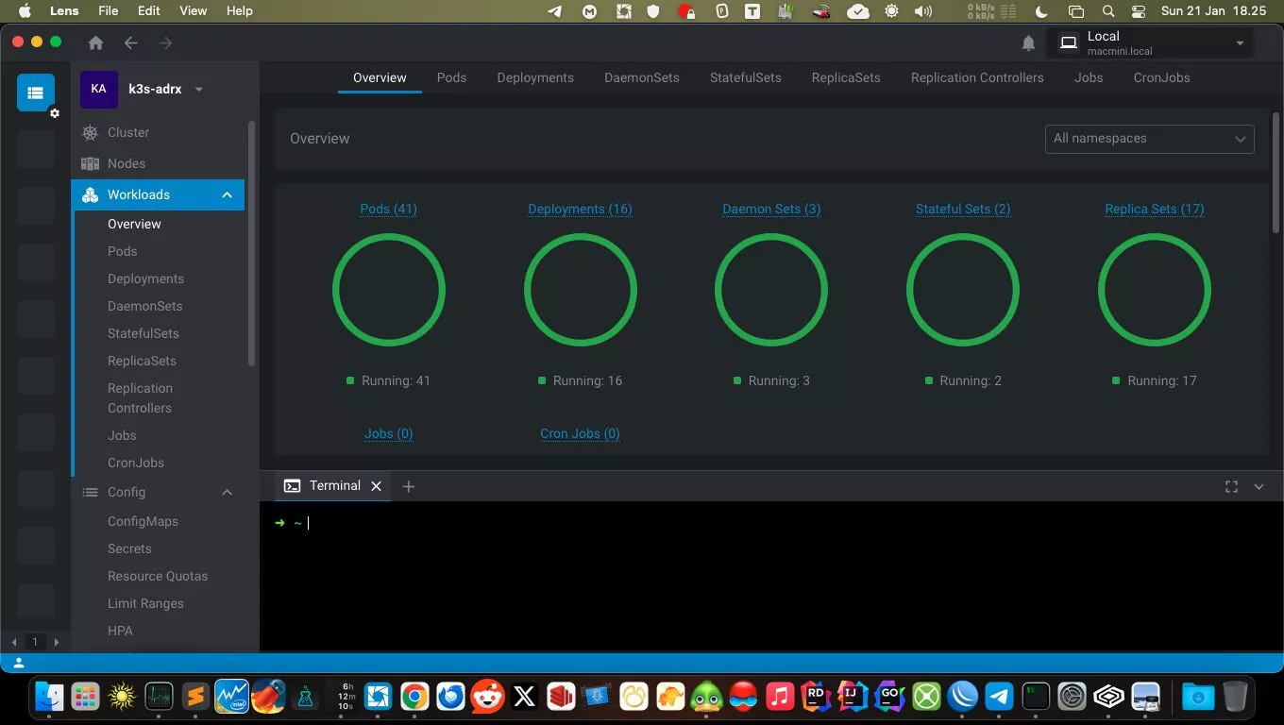Open the Edit menu
Image resolution: width=1284 pixels, height=725 pixels.
(x=148, y=11)
